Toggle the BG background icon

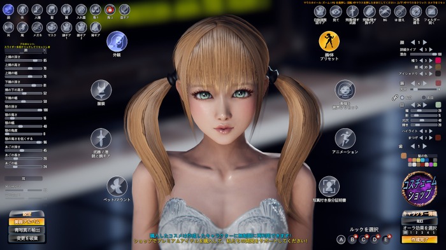click(x=385, y=11)
